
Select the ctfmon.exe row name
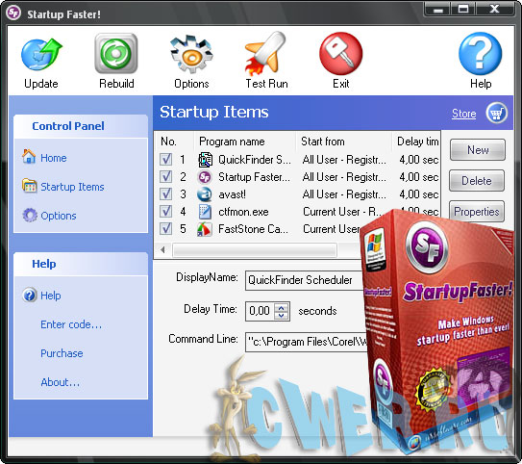(x=243, y=212)
